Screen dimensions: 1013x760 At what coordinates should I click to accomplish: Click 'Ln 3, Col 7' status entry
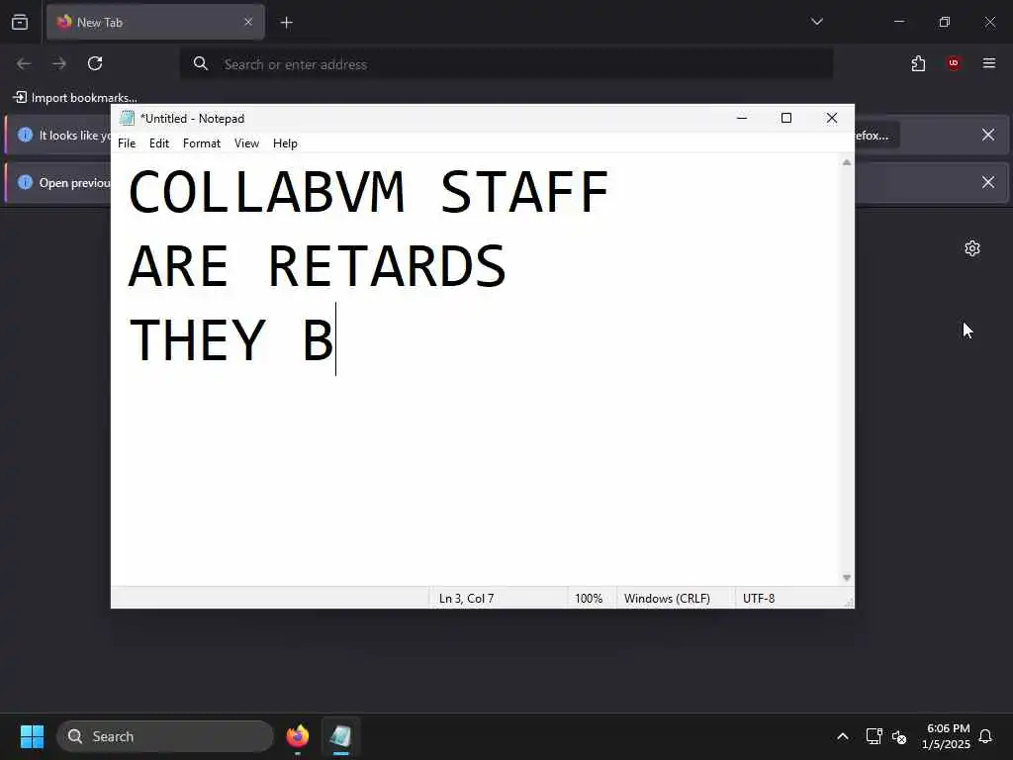[467, 599]
